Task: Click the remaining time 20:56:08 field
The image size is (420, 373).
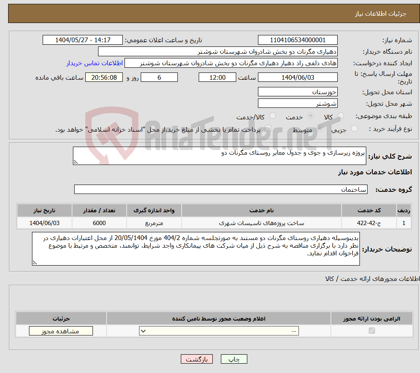Action: 104,78
